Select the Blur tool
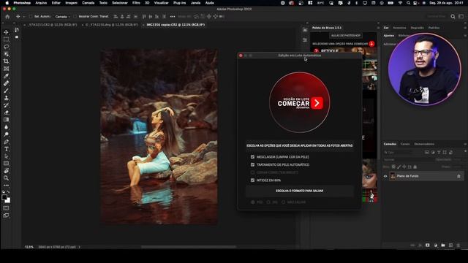 (6, 127)
